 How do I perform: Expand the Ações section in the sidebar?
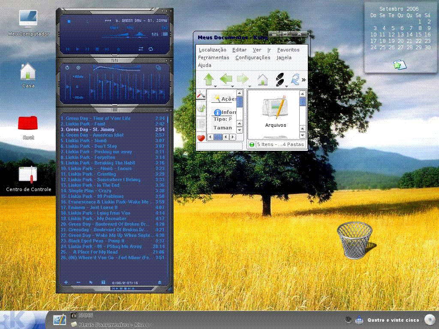[226, 99]
